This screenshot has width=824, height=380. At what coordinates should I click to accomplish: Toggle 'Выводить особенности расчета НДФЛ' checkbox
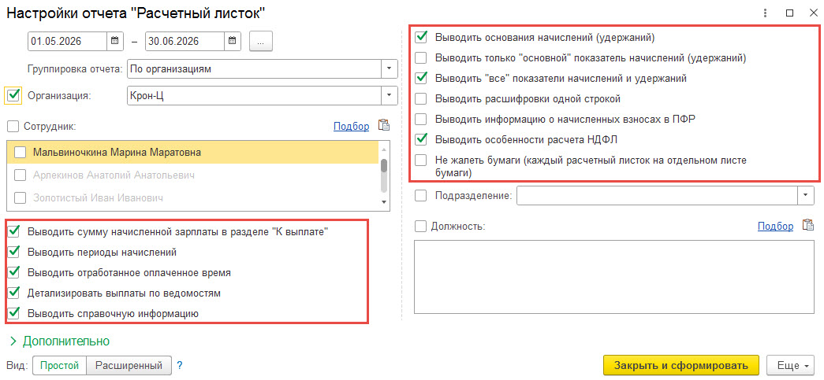click(x=420, y=139)
